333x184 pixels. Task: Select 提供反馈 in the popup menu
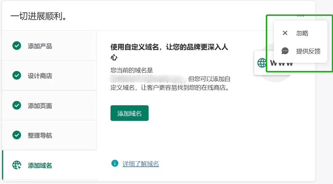pyautogui.click(x=308, y=51)
